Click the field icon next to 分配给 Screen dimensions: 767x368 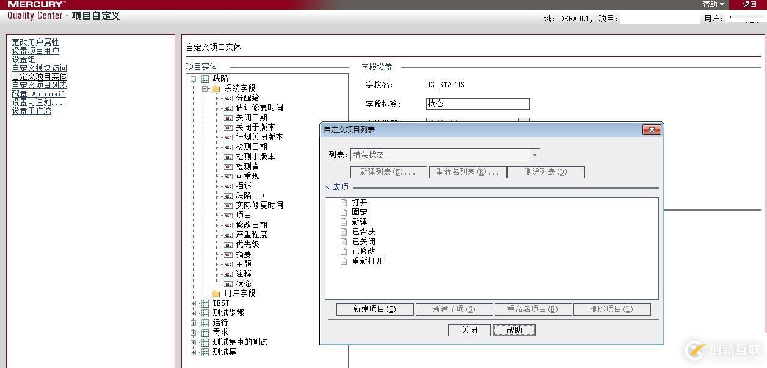click(x=227, y=98)
